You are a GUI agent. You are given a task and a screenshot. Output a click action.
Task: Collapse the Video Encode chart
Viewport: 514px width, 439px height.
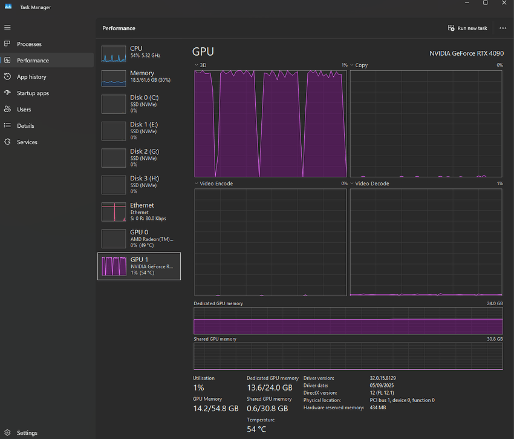click(x=195, y=183)
